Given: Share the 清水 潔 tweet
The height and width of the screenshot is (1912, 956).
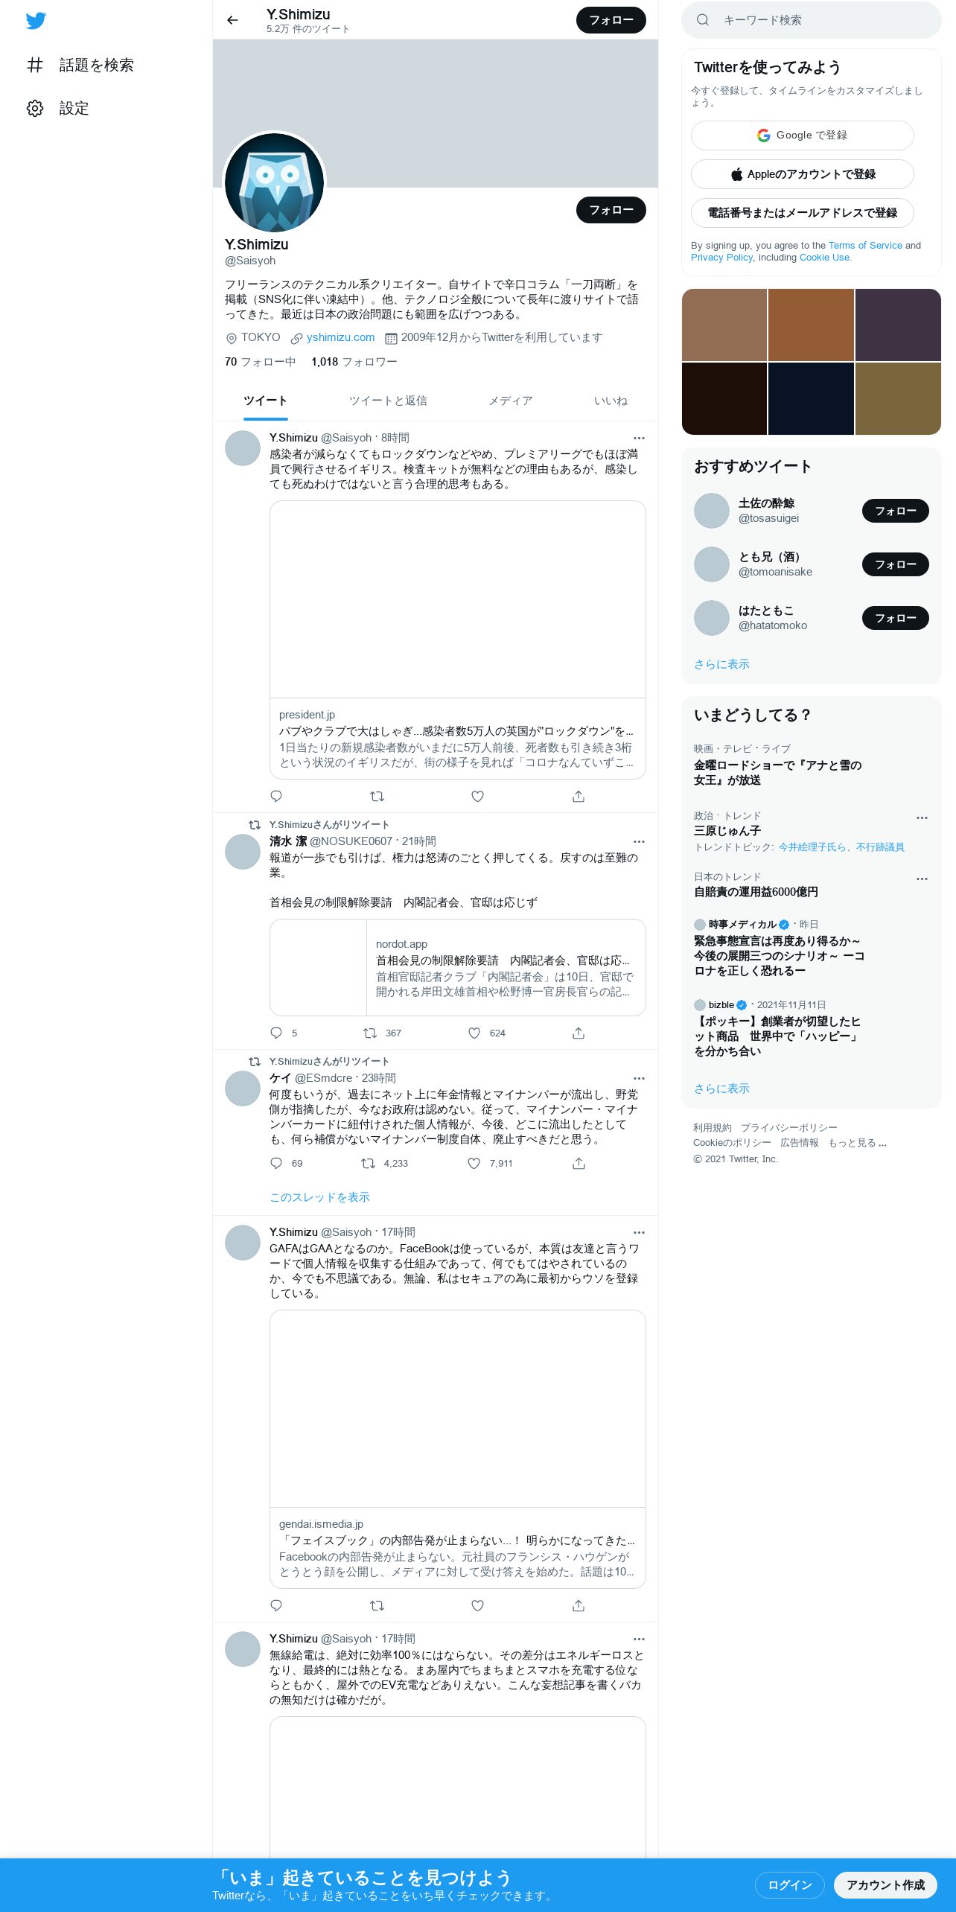Looking at the screenshot, I should [x=579, y=1033].
